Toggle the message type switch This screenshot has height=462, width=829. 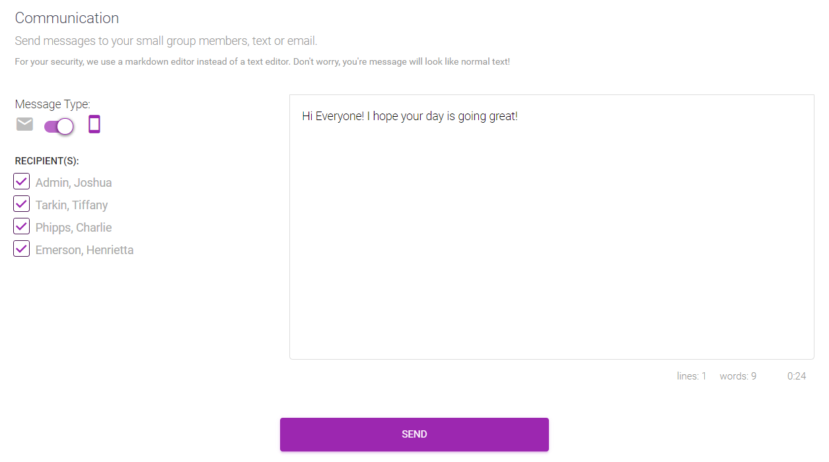click(59, 126)
